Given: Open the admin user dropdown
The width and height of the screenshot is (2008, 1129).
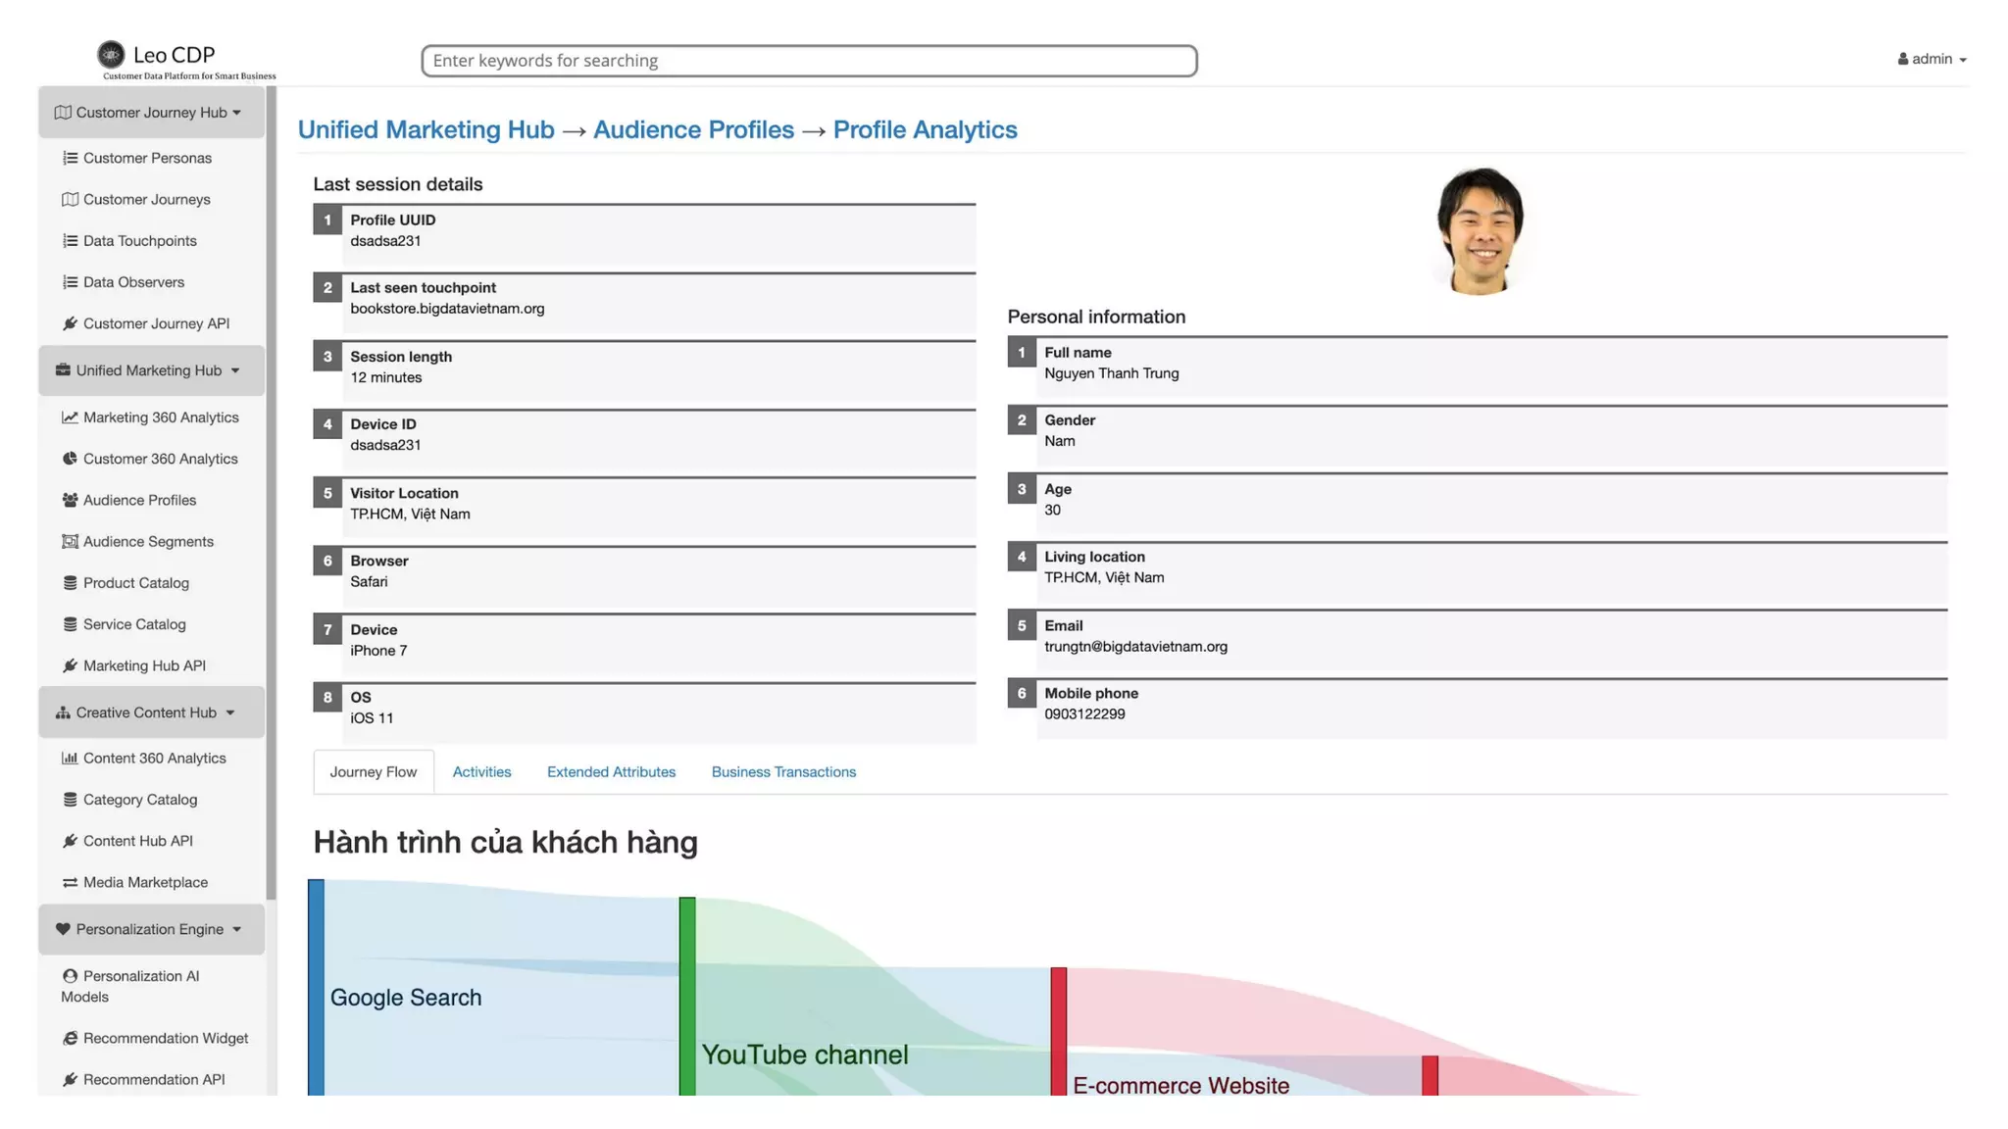Looking at the screenshot, I should point(1932,59).
